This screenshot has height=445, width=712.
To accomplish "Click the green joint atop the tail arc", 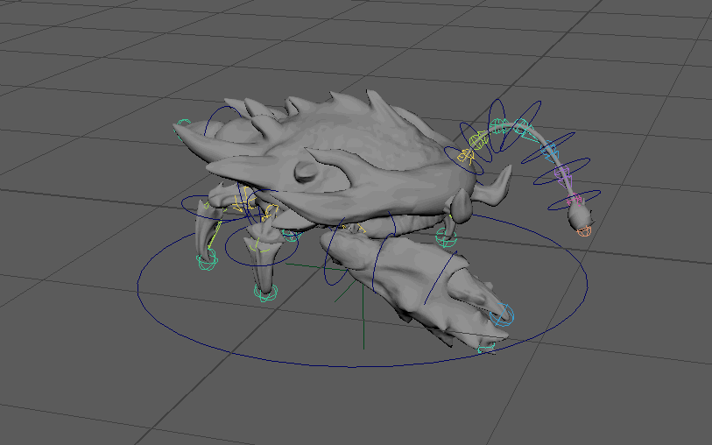I will 497,124.
